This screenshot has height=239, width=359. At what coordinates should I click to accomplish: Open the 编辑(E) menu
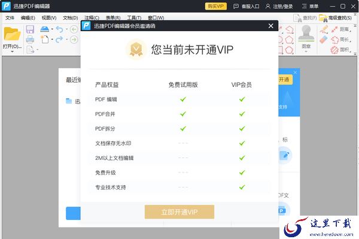pyautogui.click(x=28, y=17)
